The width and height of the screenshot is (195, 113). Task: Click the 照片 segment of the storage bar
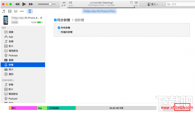coord(24,108)
